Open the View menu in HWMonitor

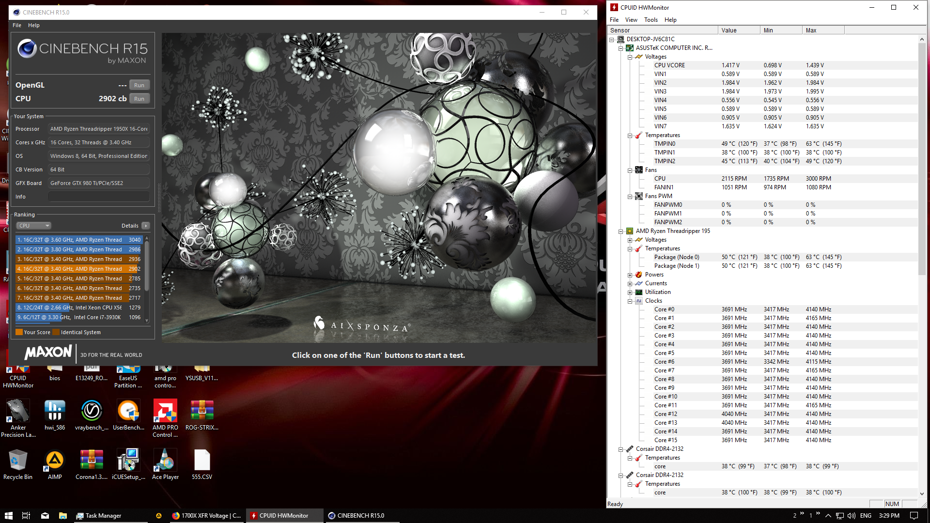[631, 20]
